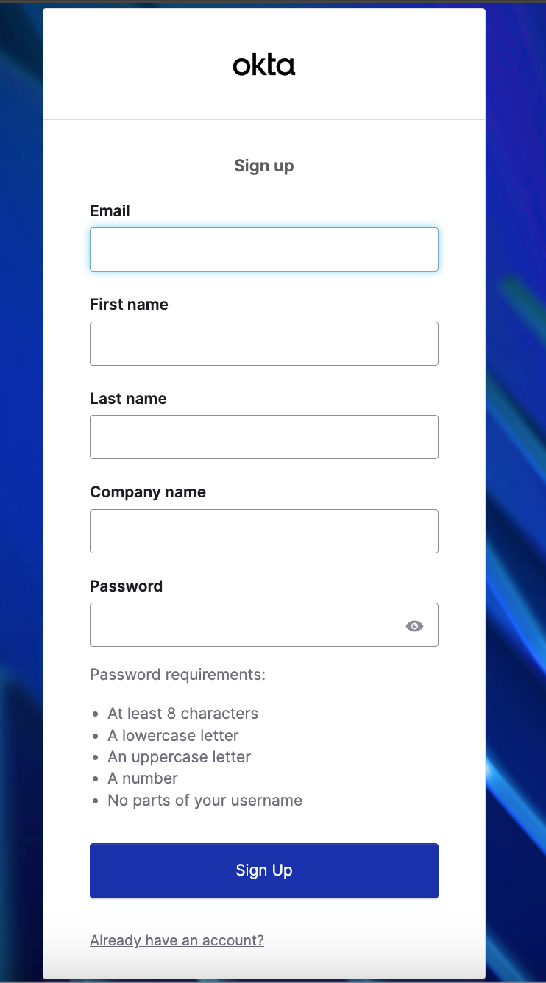The width and height of the screenshot is (546, 983).
Task: Click the Okta logo
Action: point(263,65)
